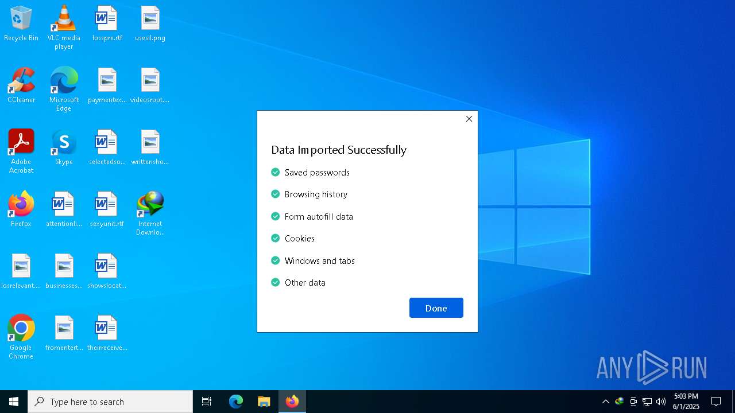Select the theirreceive... Word document
735x413 pixels.
tap(107, 333)
